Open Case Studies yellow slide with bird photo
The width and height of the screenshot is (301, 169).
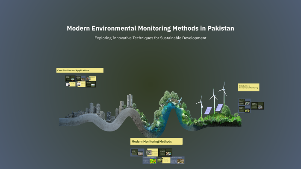point(91,79)
